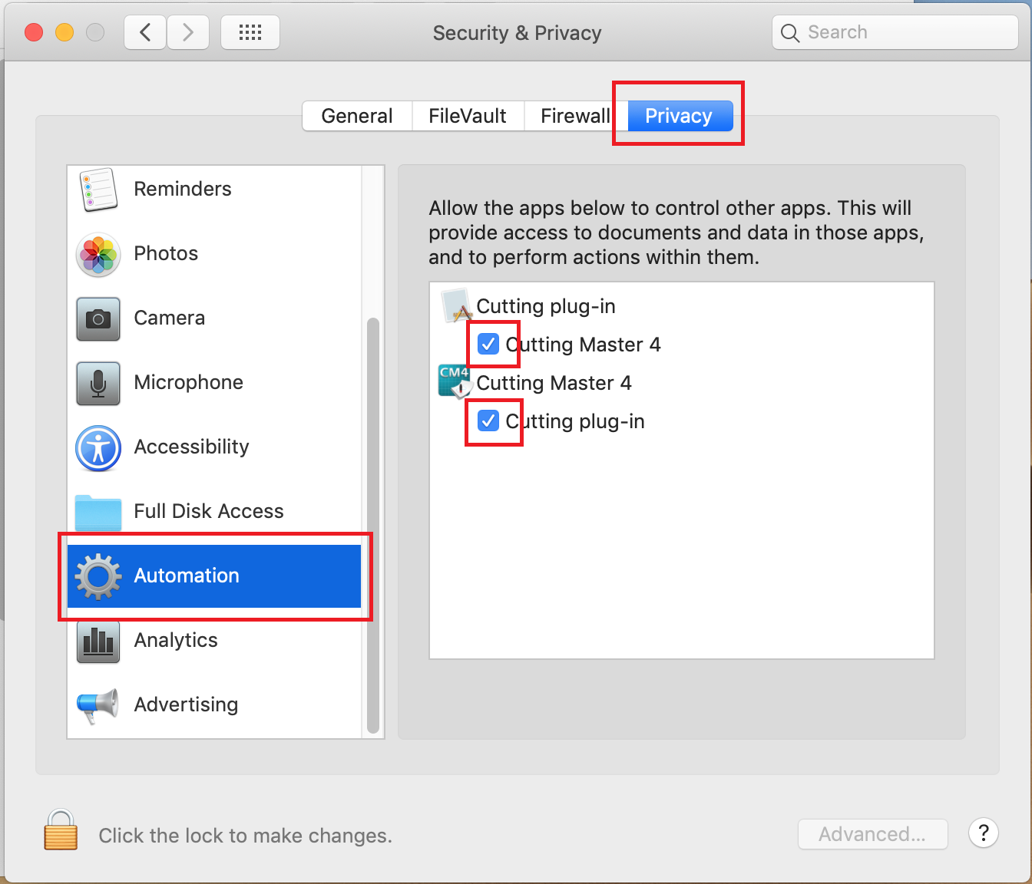Switch to the Firewall tab
Screen dimensions: 1032x884
[x=576, y=116]
